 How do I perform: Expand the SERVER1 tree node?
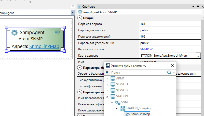[107, 85]
